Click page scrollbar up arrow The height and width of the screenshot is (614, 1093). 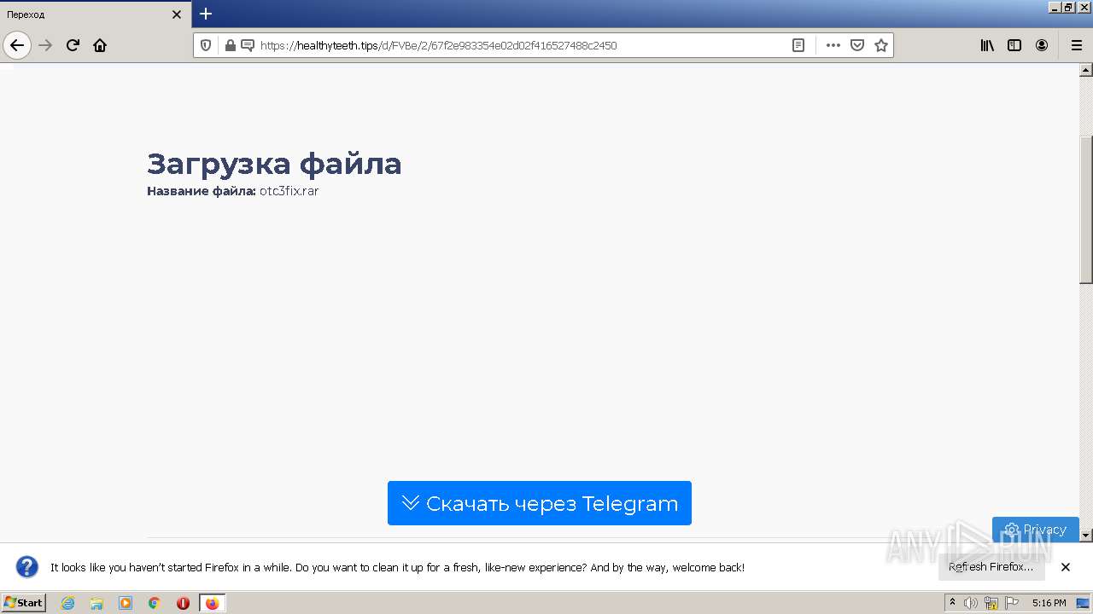click(1086, 70)
